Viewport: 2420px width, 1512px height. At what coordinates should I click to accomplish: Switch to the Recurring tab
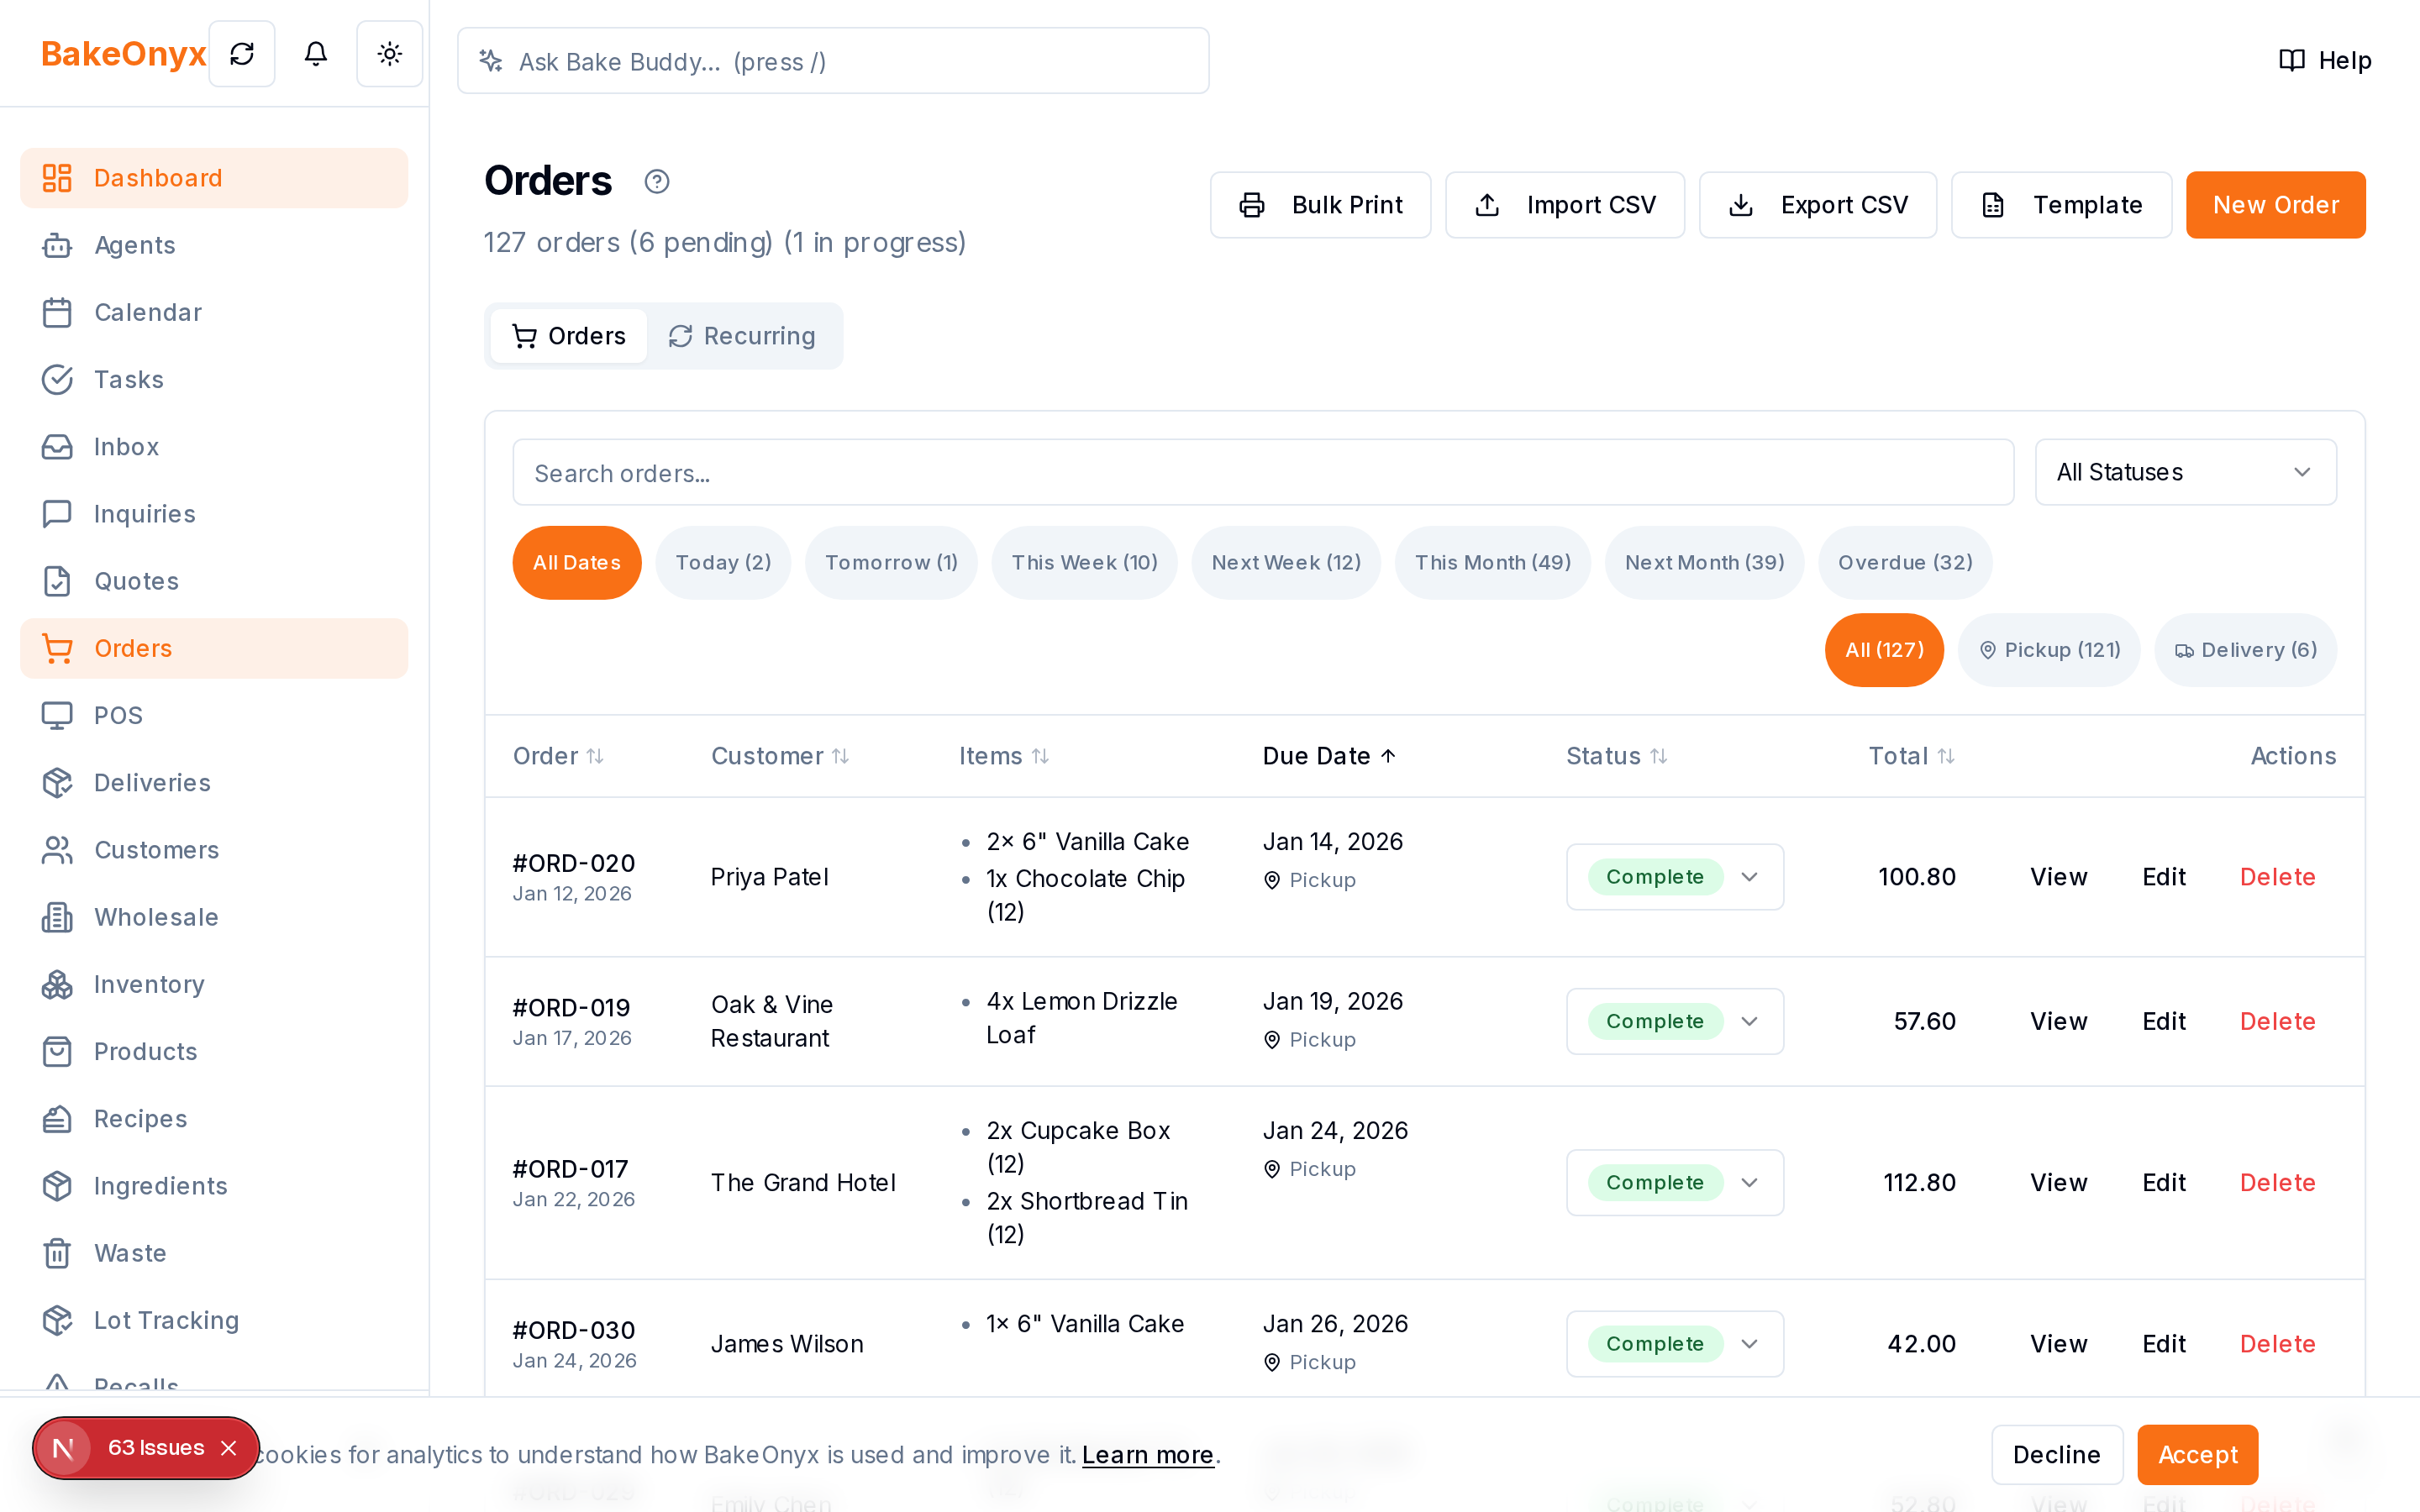pyautogui.click(x=742, y=336)
